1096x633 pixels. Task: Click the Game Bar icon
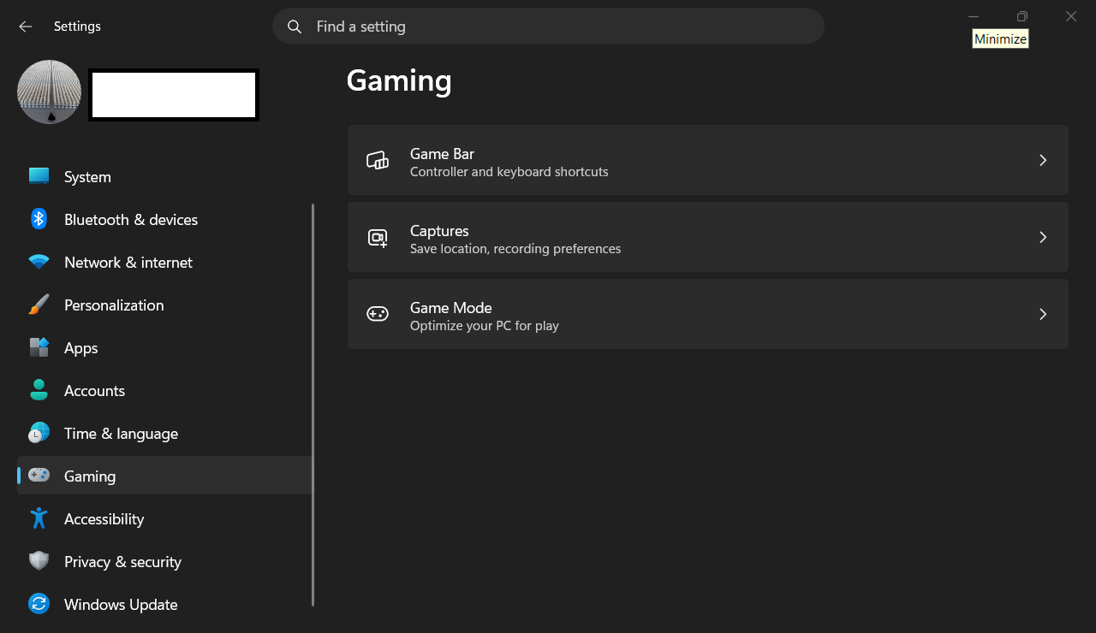click(378, 160)
